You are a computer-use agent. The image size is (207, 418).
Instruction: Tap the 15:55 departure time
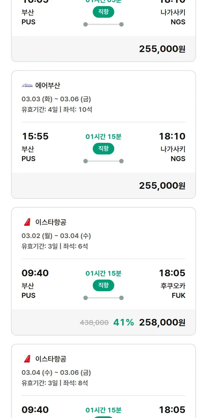coord(35,136)
